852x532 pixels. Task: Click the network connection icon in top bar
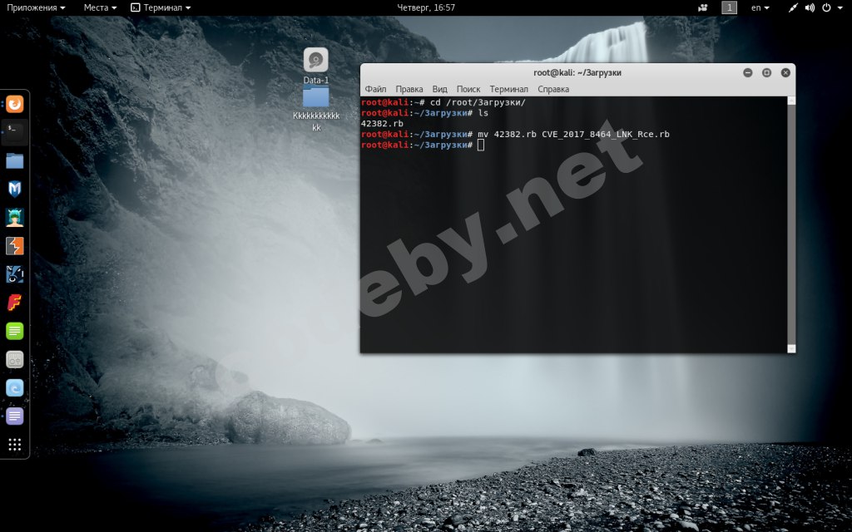793,7
